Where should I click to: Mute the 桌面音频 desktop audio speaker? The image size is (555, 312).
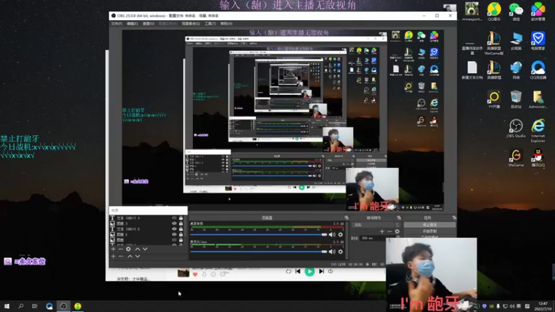click(x=332, y=234)
